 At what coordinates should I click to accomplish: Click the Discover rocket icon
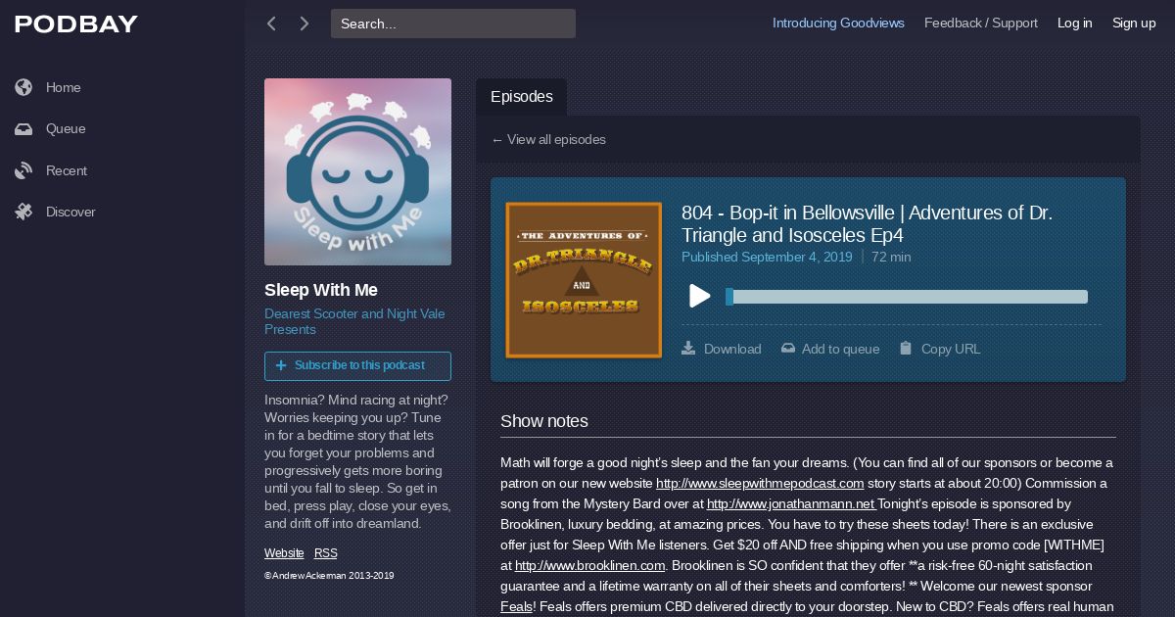point(23,212)
